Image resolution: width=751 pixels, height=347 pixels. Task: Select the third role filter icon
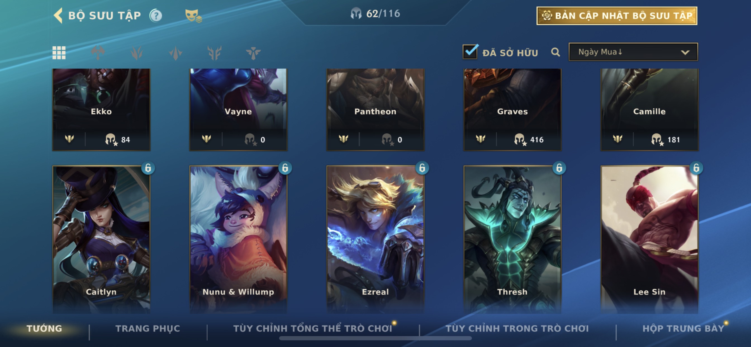(175, 53)
